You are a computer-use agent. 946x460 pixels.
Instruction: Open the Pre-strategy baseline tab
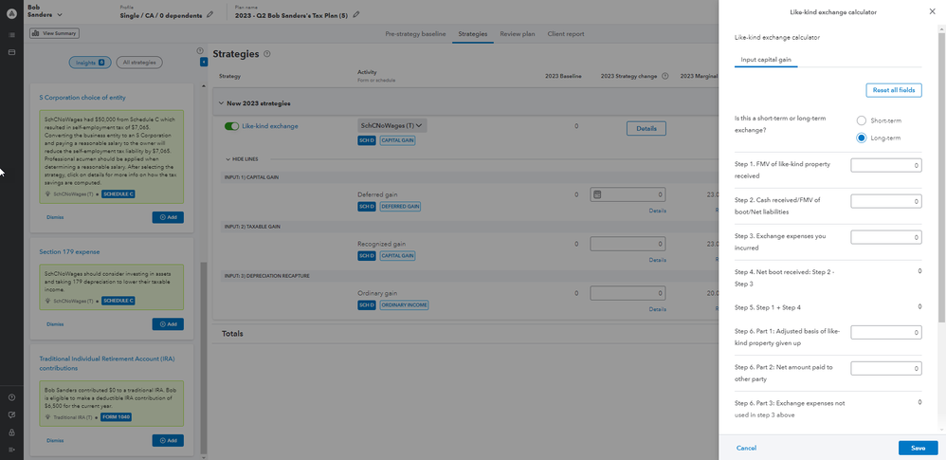click(415, 34)
